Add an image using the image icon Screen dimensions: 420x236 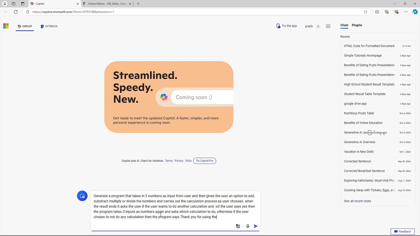click(238, 226)
